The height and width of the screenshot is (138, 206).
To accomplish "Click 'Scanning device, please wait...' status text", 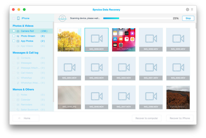I will click(85, 18).
